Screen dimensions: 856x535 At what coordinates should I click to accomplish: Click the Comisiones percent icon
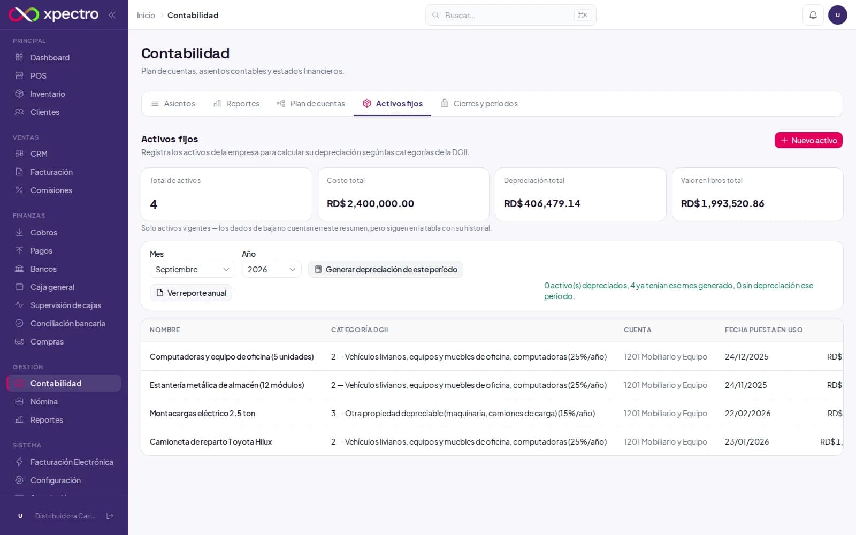click(x=19, y=190)
